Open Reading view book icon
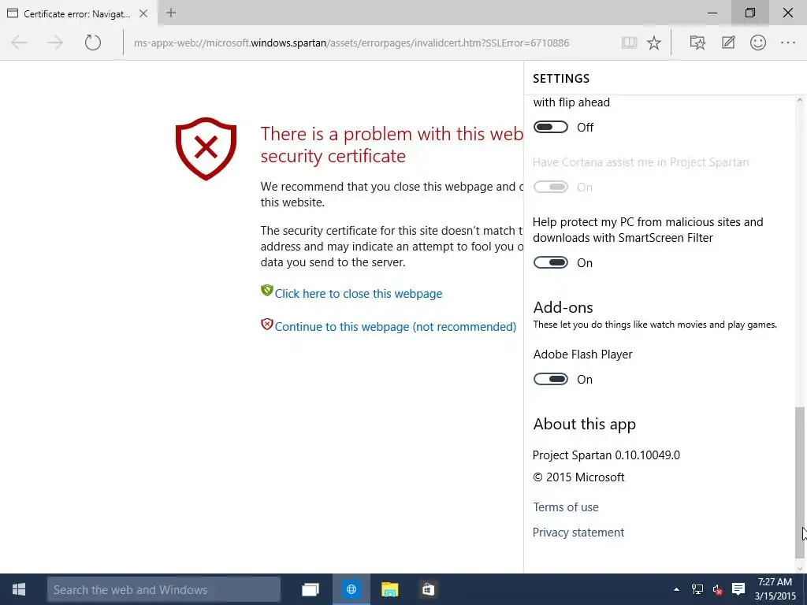Viewport: 807px width, 605px height. point(629,43)
